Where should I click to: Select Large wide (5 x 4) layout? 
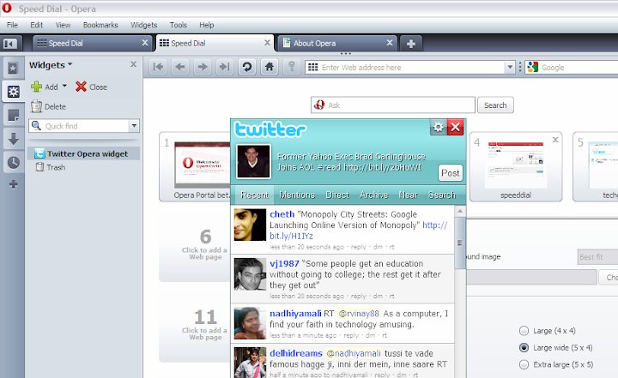(524, 348)
